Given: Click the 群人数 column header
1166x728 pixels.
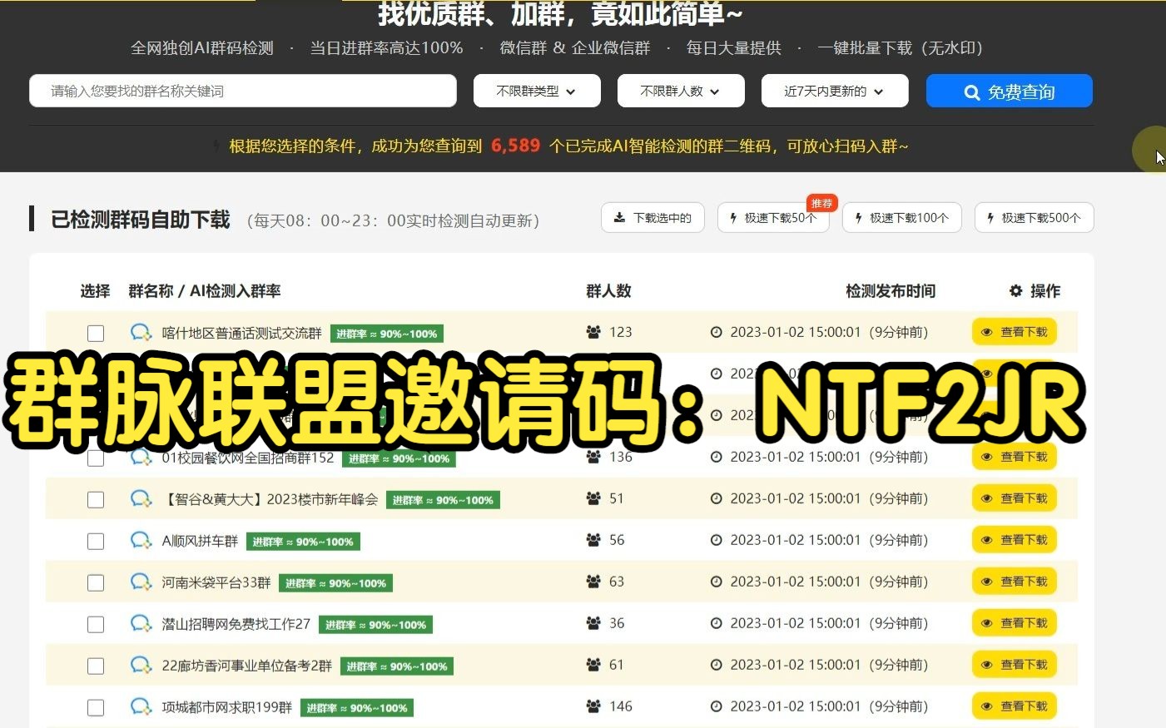Looking at the screenshot, I should (x=608, y=291).
